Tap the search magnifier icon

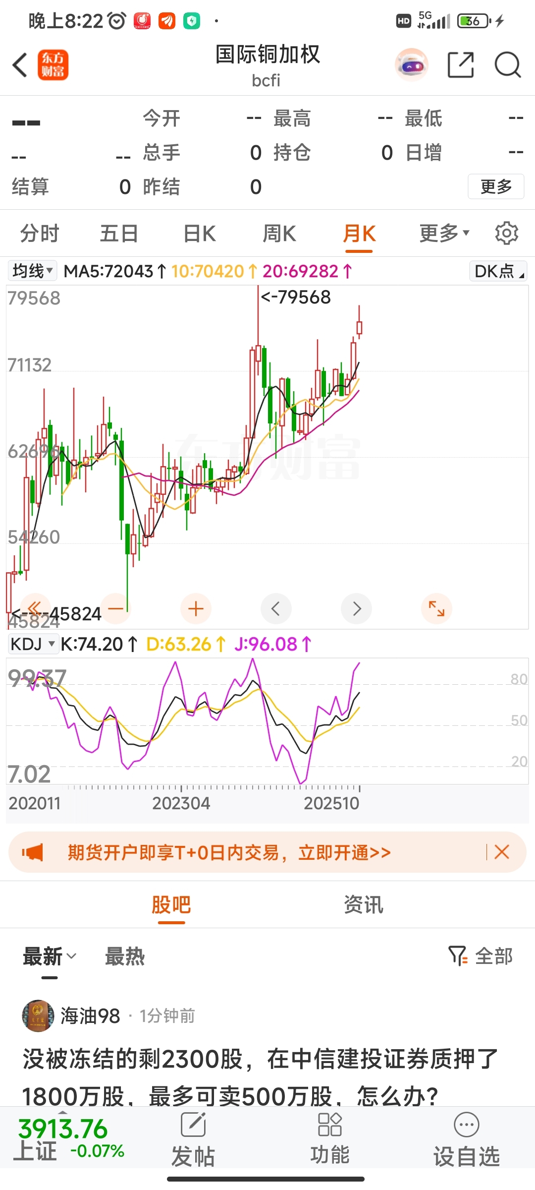(508, 65)
